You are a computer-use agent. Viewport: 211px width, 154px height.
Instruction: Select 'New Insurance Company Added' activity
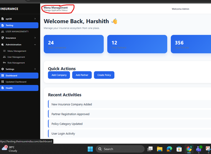pyautogui.click(x=130, y=104)
